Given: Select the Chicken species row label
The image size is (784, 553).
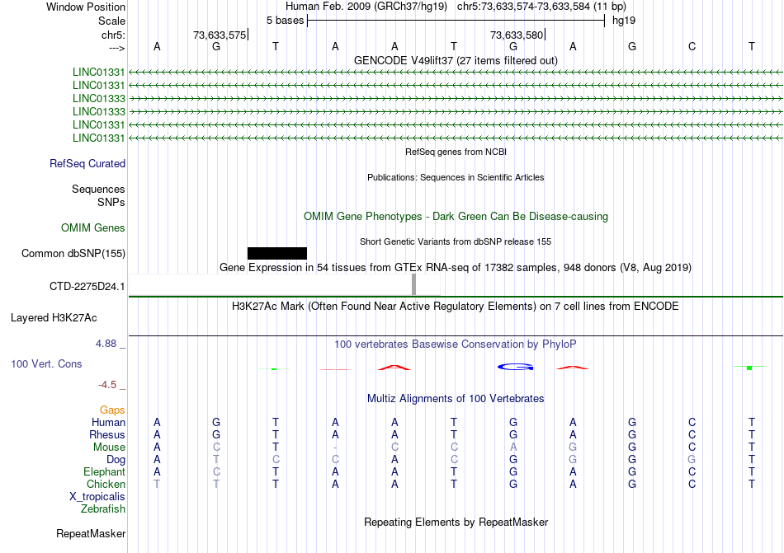Looking at the screenshot, I should click(x=106, y=484).
